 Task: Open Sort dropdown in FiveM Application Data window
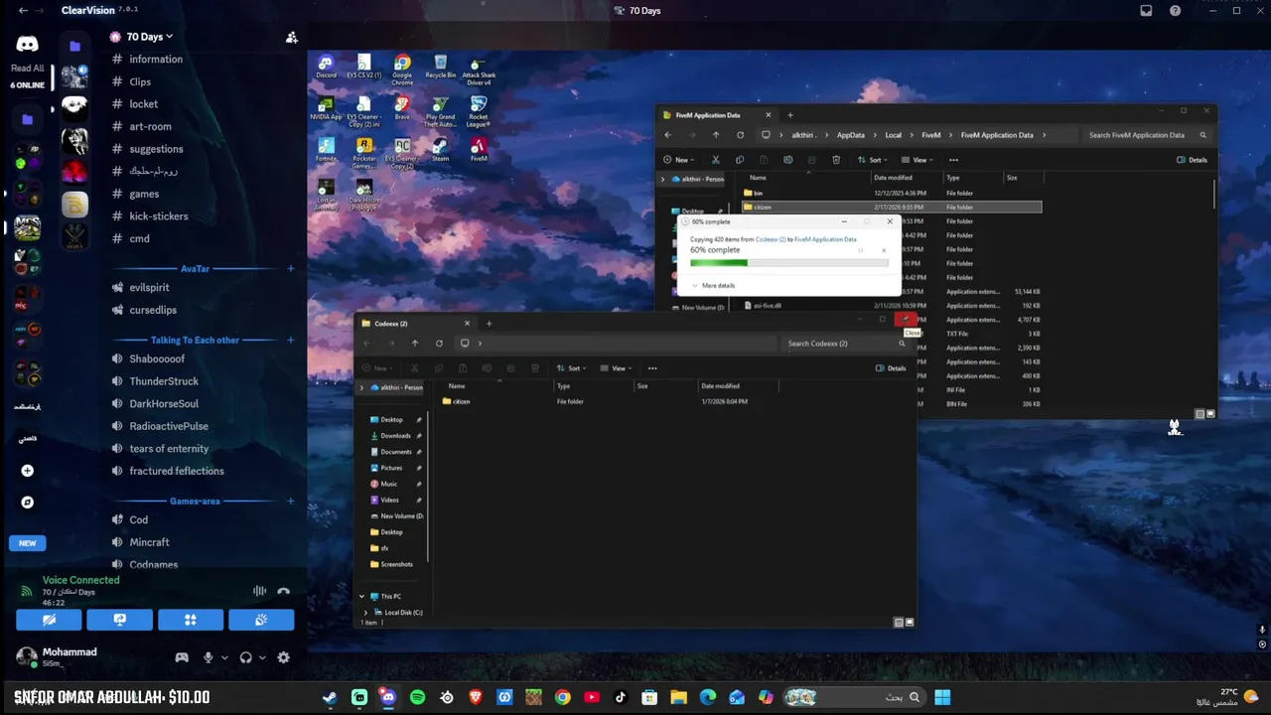click(x=873, y=160)
